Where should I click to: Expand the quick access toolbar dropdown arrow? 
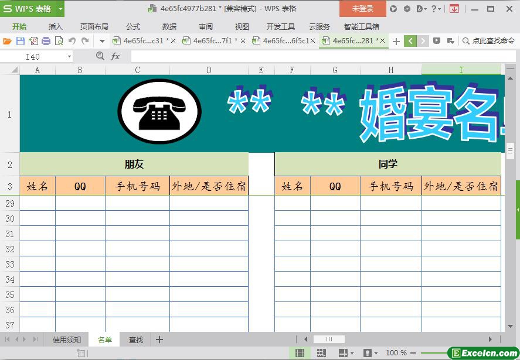[102, 42]
